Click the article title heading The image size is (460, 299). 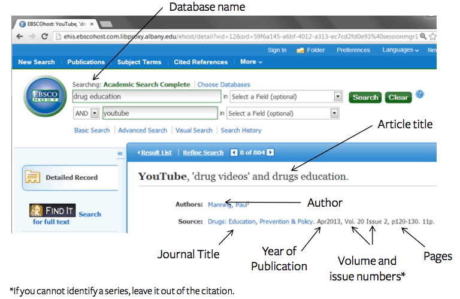[243, 176]
